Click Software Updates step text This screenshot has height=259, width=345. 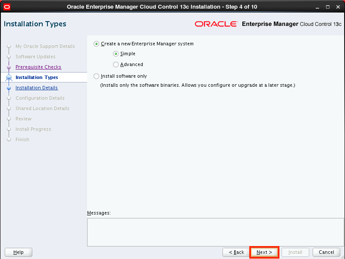[x=35, y=57]
